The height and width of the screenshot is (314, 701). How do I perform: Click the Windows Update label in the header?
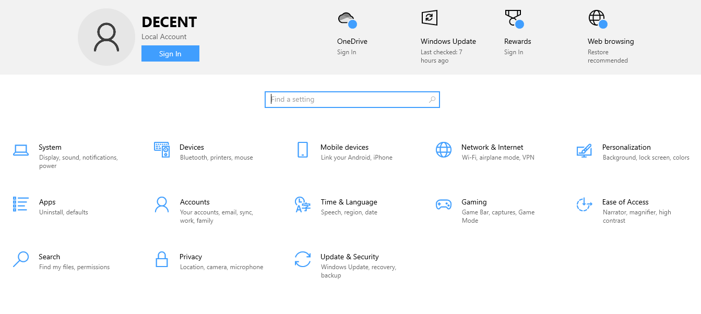tap(448, 41)
